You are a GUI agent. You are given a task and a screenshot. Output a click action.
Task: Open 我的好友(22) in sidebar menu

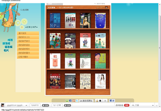(x=28, y=37)
